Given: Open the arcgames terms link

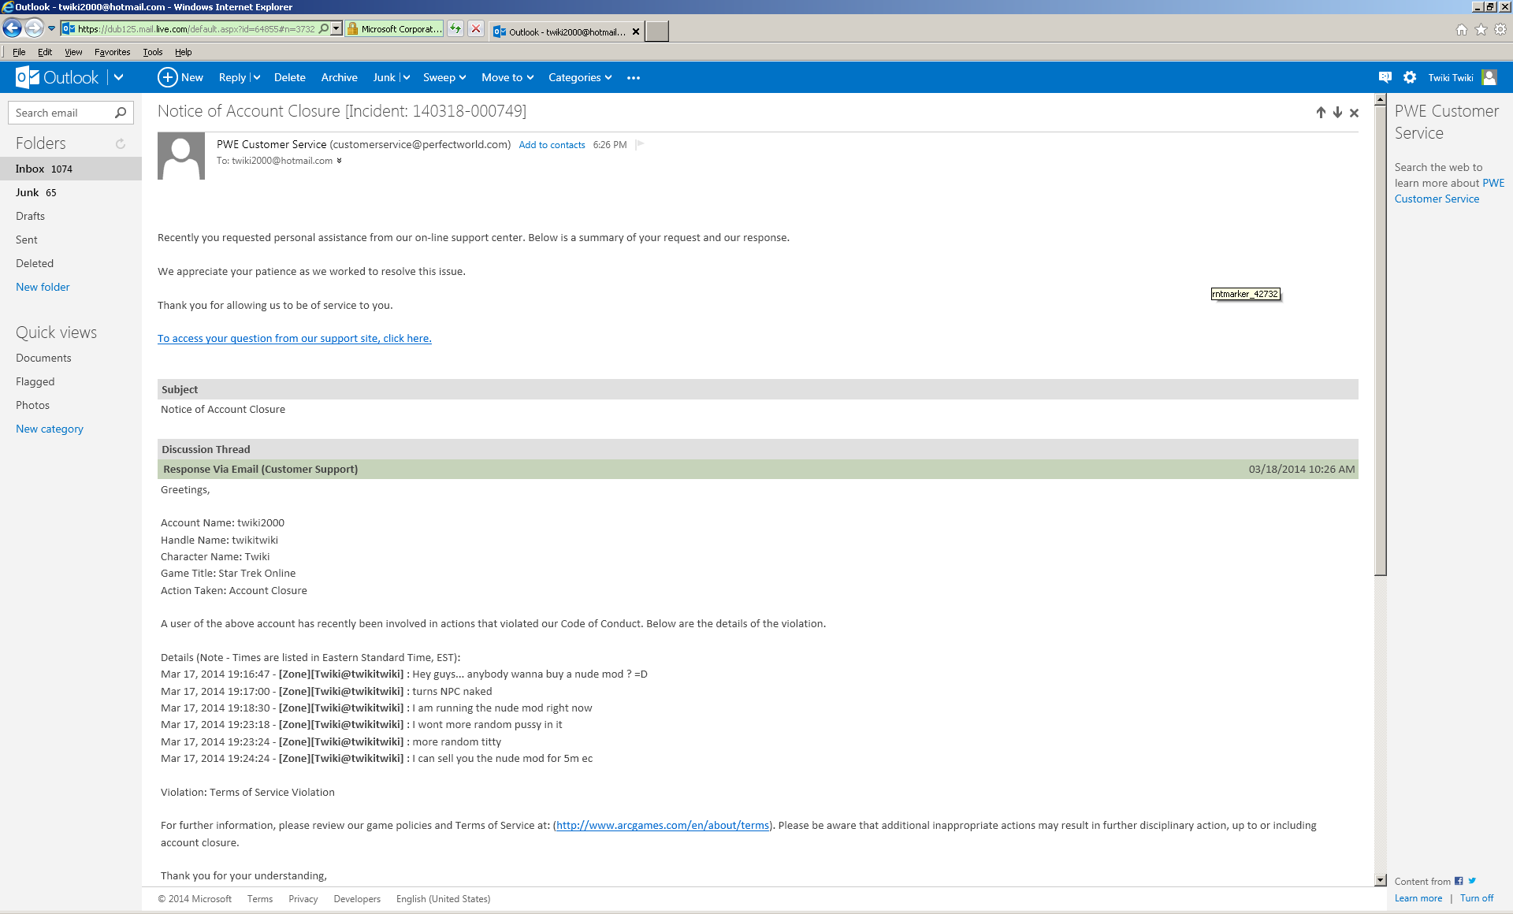Looking at the screenshot, I should (662, 825).
